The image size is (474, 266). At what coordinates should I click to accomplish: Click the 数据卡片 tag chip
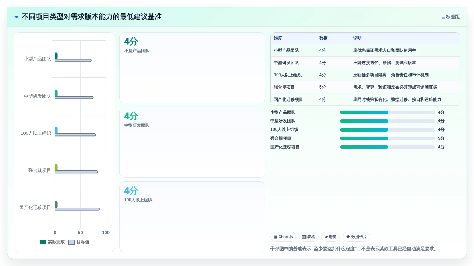356,237
